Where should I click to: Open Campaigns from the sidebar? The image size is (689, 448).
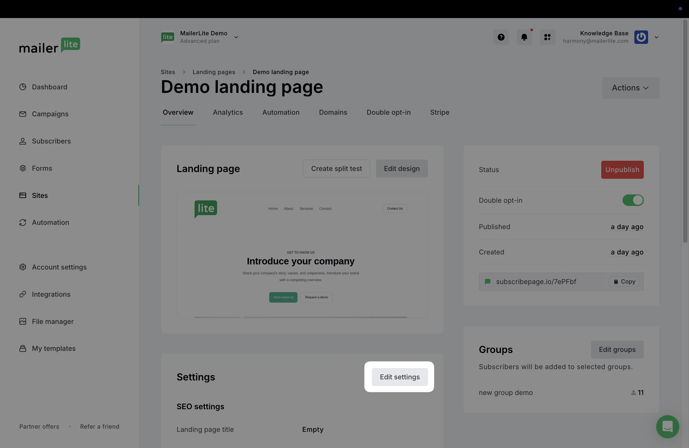pos(50,114)
